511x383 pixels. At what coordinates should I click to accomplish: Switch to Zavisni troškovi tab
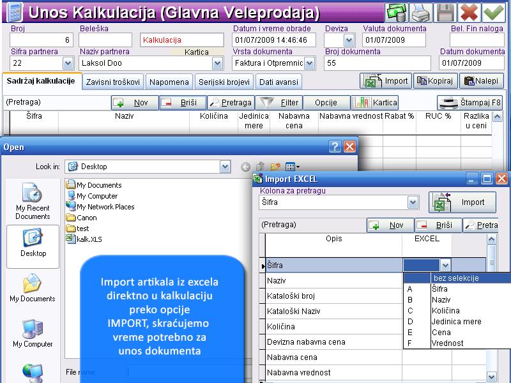(113, 82)
